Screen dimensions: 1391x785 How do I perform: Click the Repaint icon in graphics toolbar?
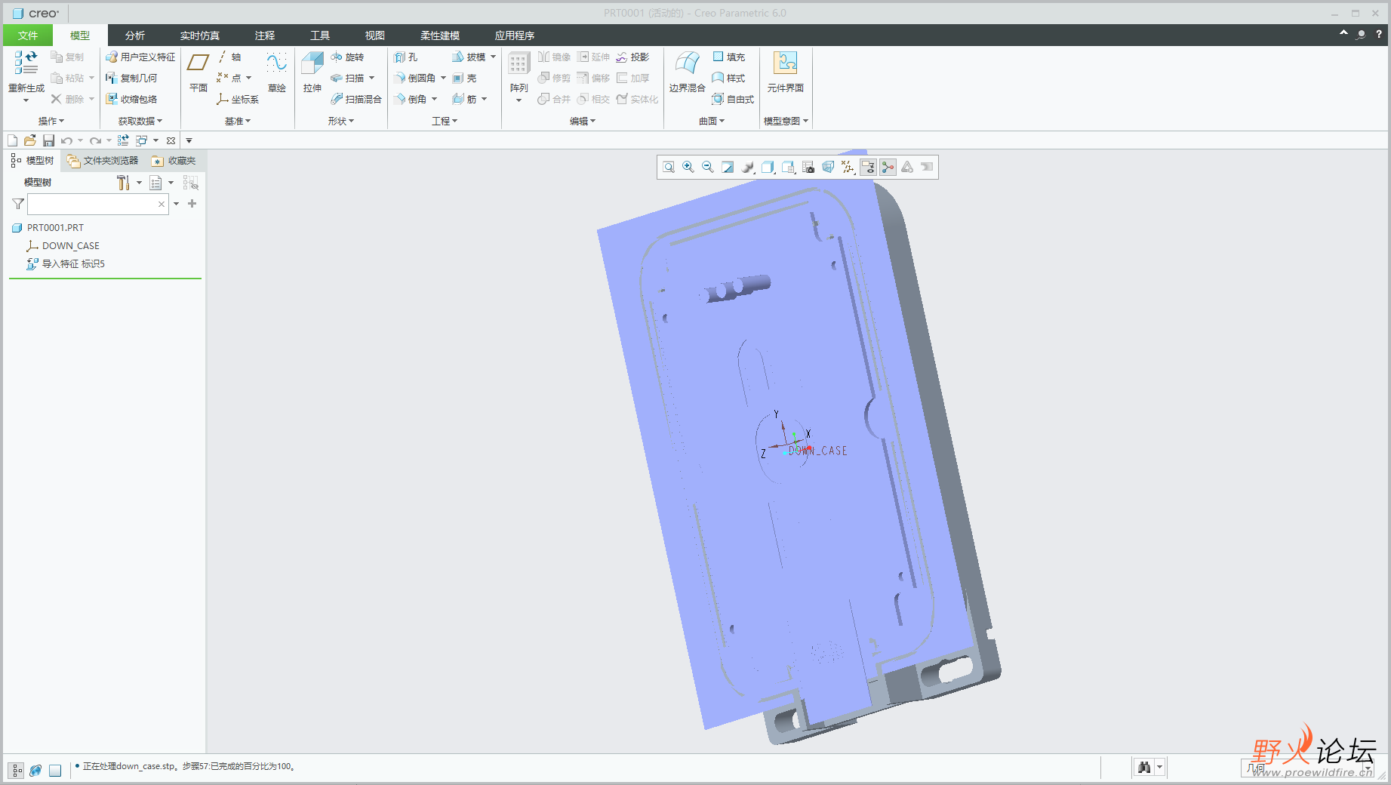(x=728, y=168)
